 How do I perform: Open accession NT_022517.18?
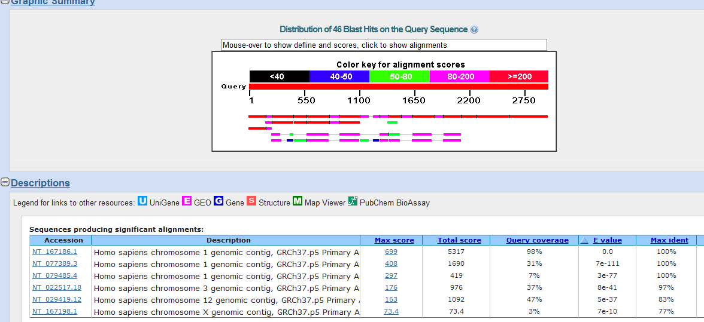click(x=56, y=287)
